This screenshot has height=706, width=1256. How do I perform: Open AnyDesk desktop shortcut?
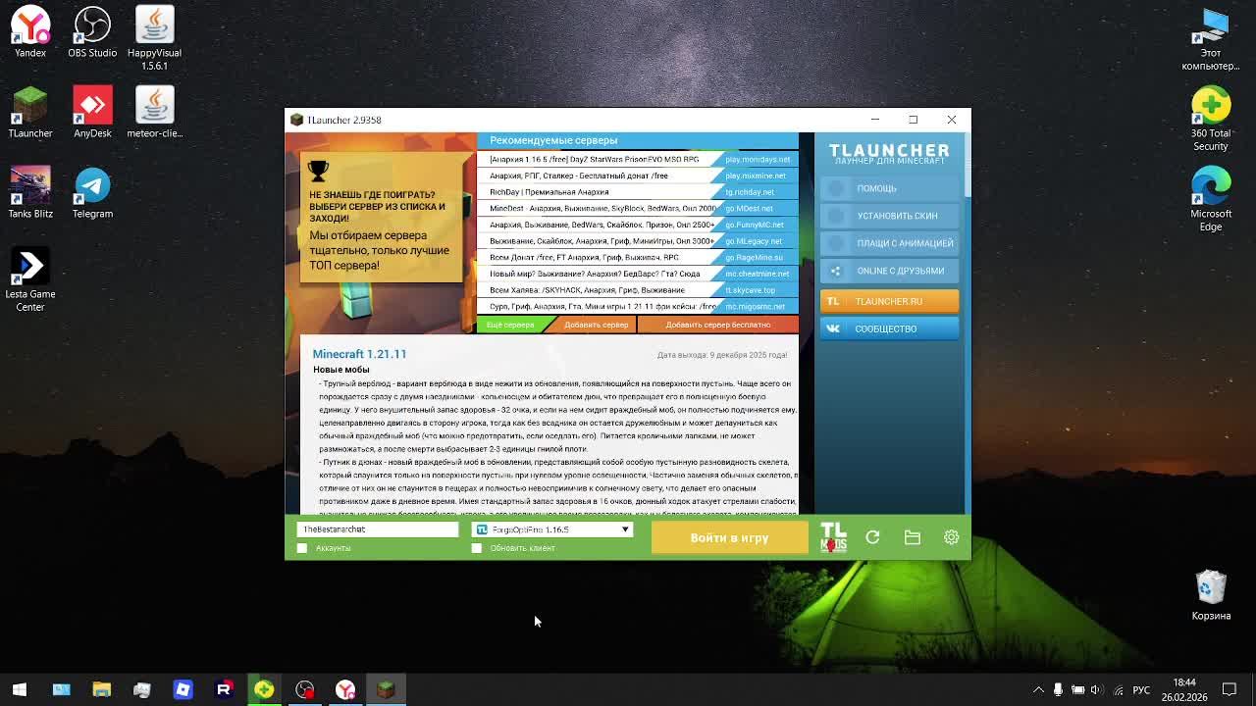(x=92, y=112)
